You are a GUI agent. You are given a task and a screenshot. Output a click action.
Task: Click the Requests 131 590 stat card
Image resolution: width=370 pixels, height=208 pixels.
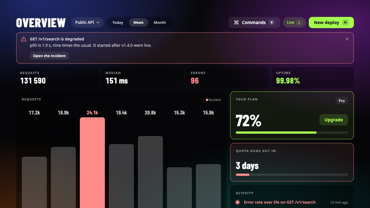57,77
